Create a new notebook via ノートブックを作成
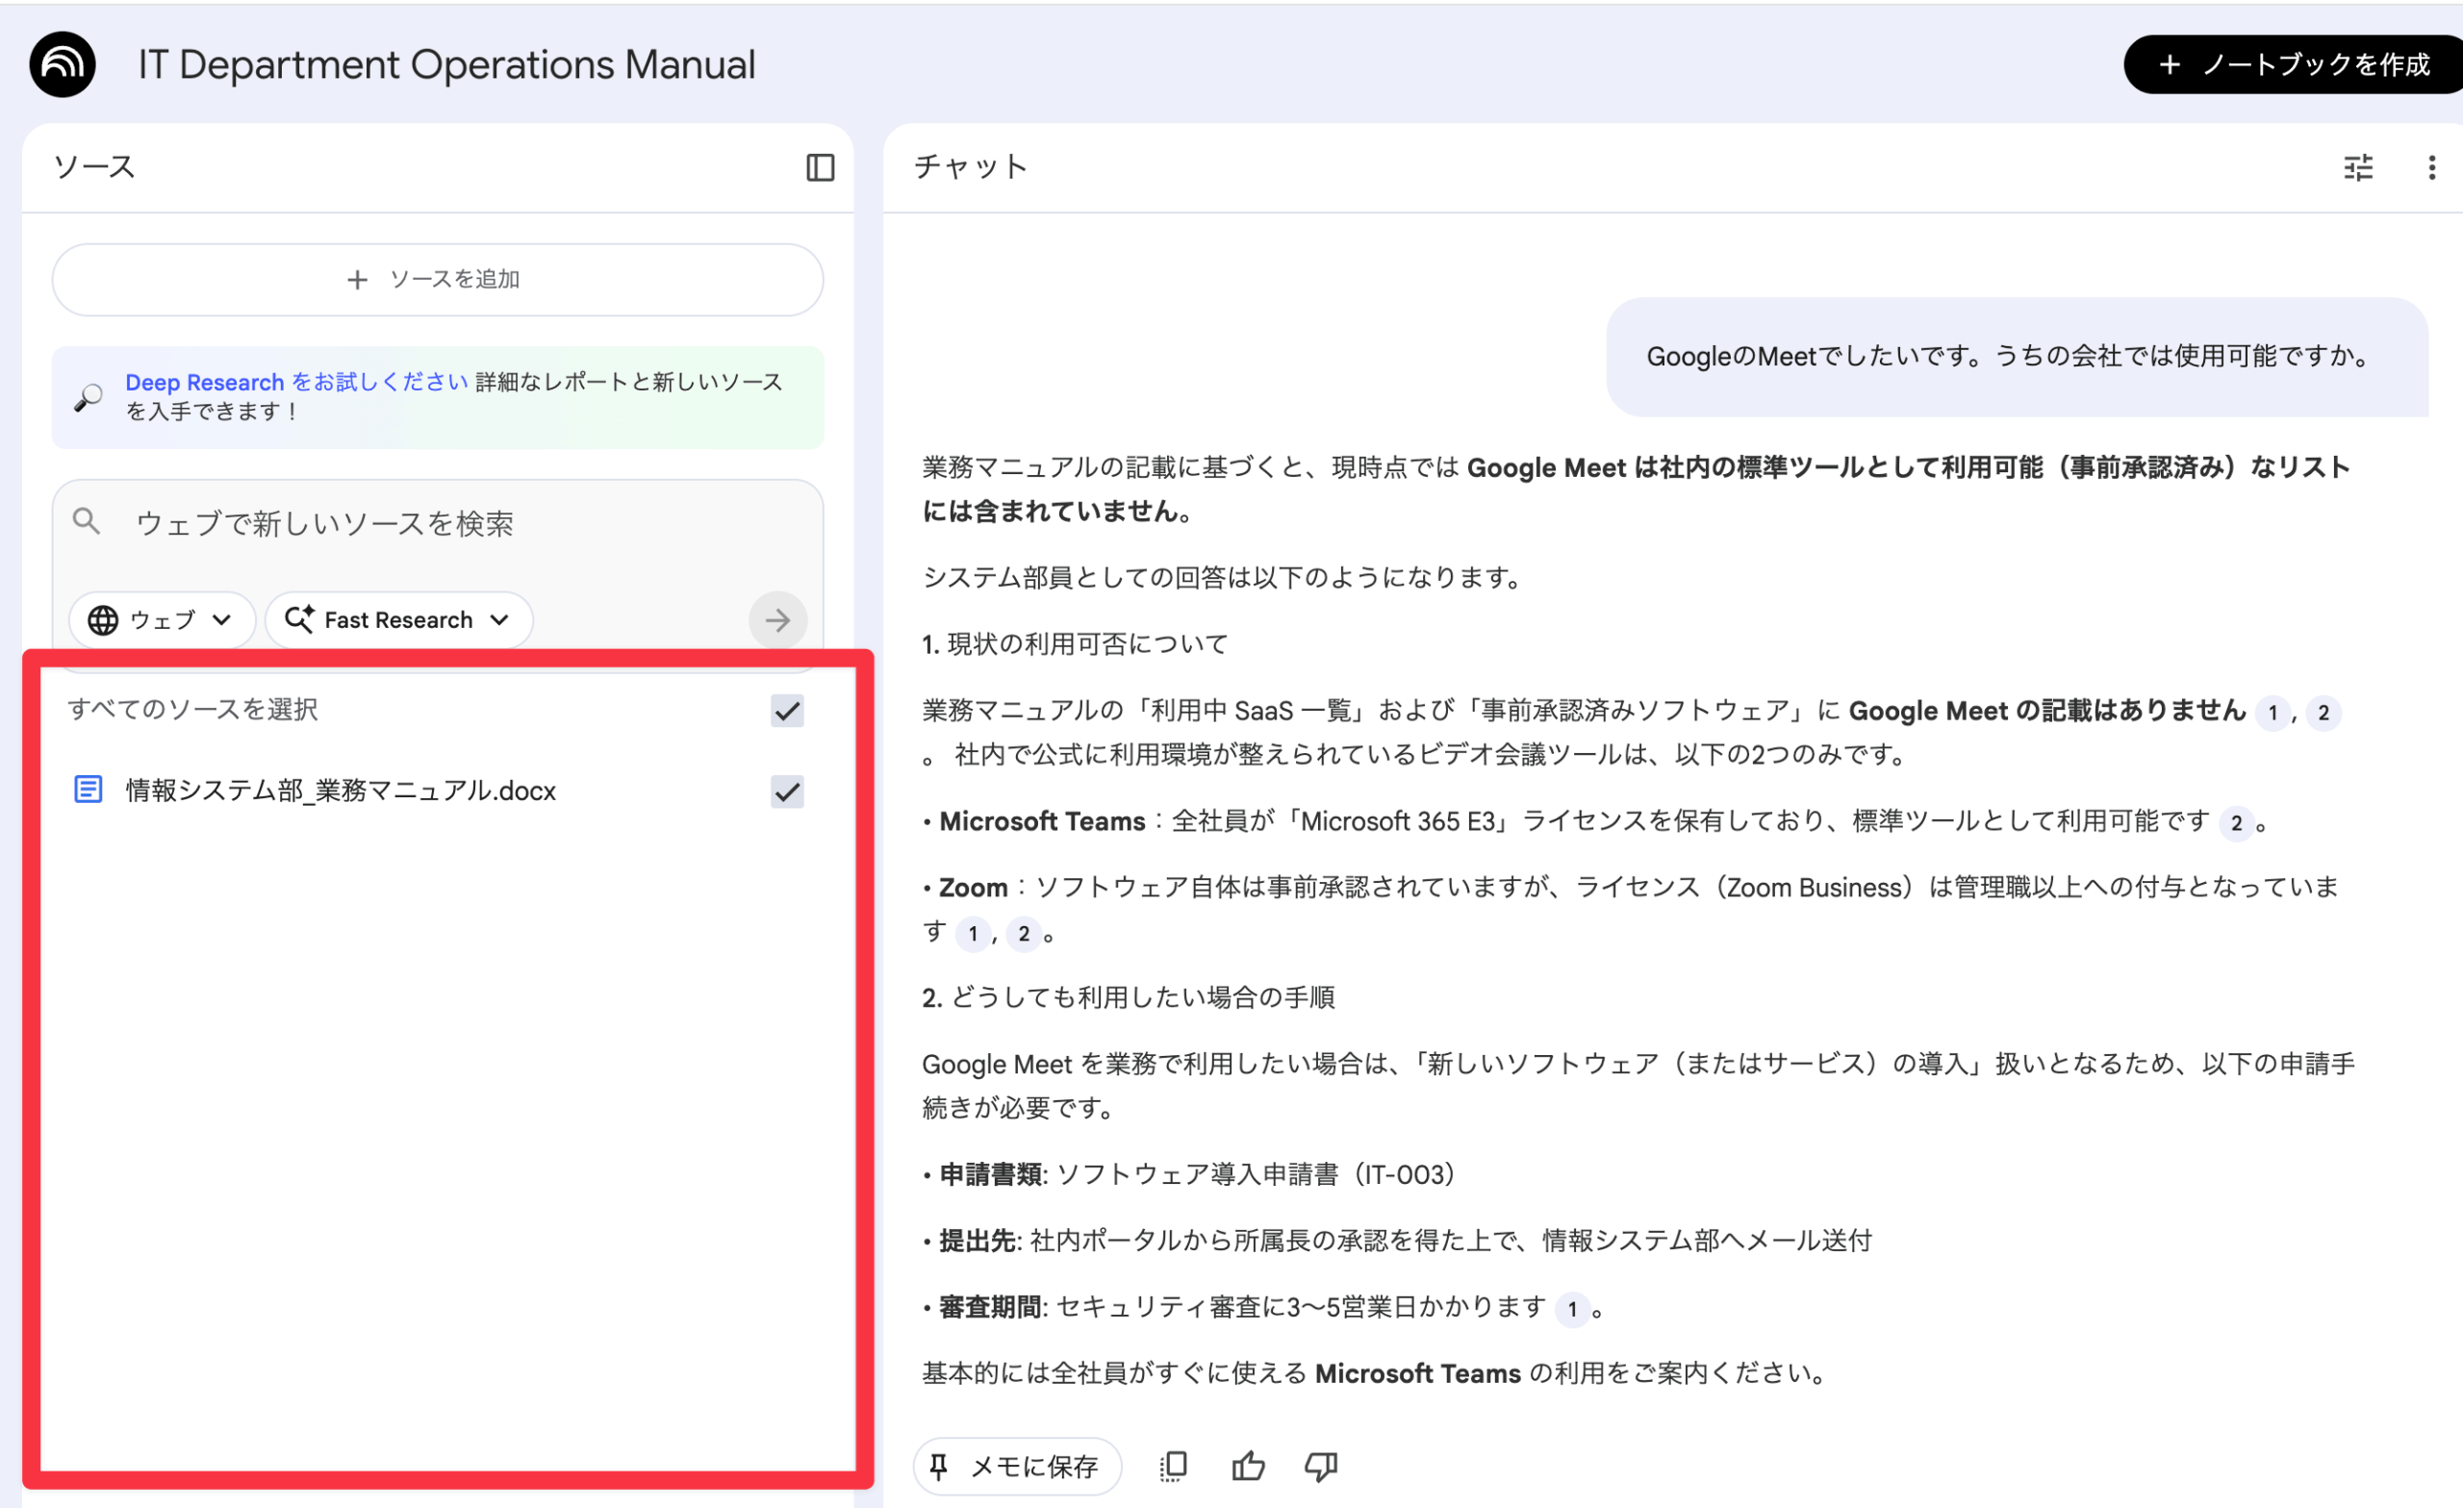 pyautogui.click(x=2292, y=64)
